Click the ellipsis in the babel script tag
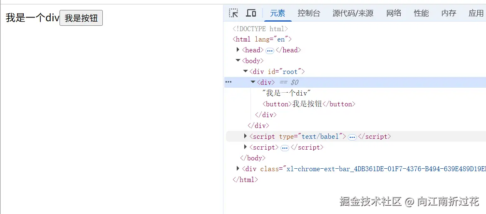This screenshot has height=214, width=486. pyautogui.click(x=352, y=137)
